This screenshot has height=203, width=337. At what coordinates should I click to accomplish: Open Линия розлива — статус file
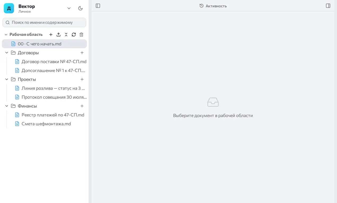point(50,88)
